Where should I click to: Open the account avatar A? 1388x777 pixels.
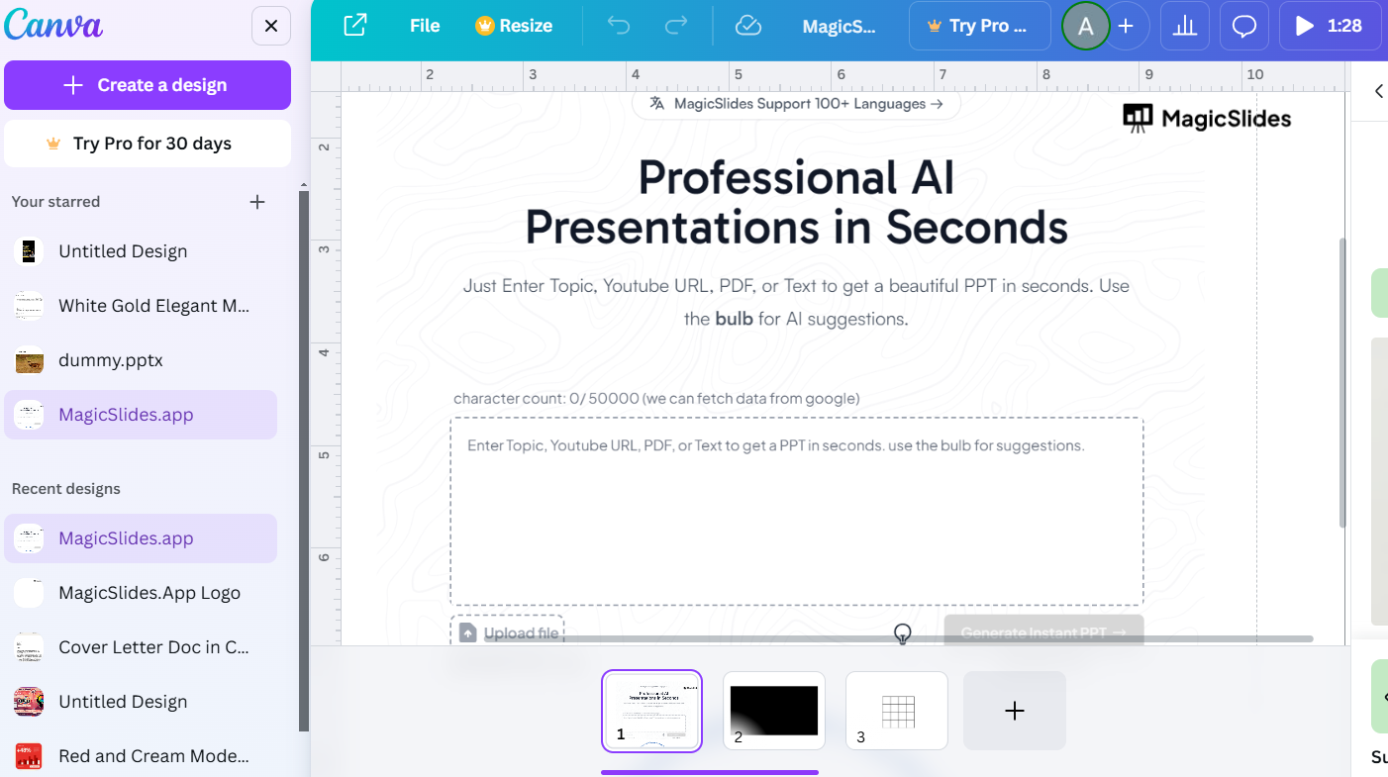[1086, 27]
